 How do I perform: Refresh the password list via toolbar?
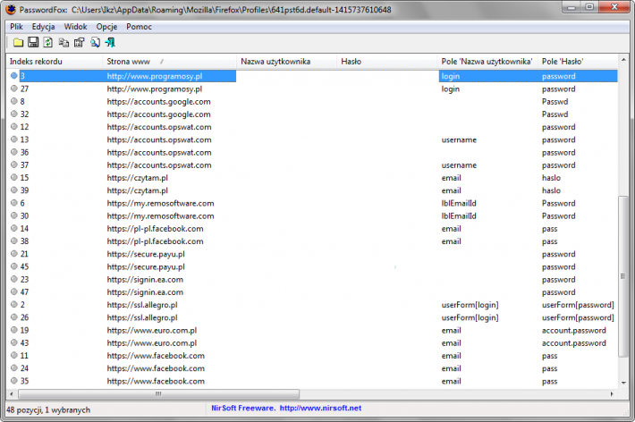(x=48, y=42)
